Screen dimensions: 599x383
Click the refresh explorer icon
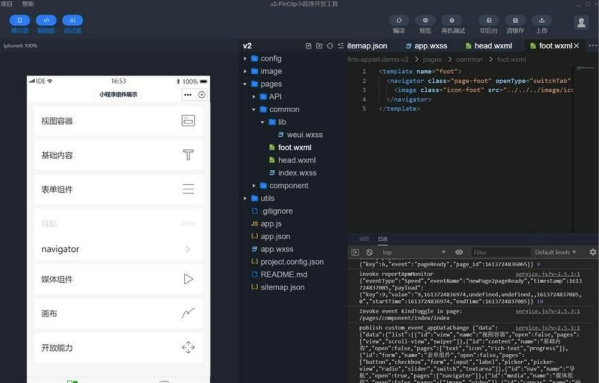click(x=330, y=46)
